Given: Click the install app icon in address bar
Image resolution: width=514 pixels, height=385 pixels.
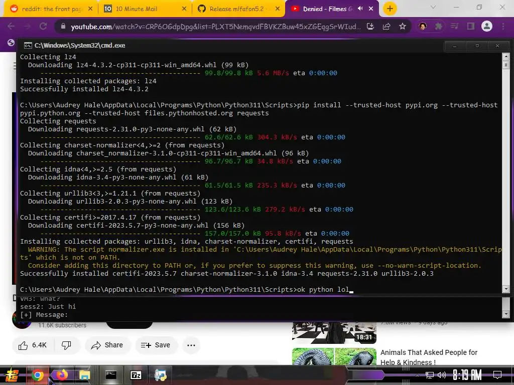Looking at the screenshot, I should pyautogui.click(x=370, y=26).
